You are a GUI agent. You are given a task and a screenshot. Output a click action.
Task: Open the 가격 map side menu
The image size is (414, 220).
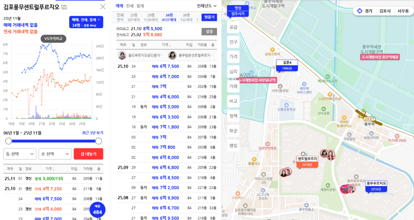[233, 56]
